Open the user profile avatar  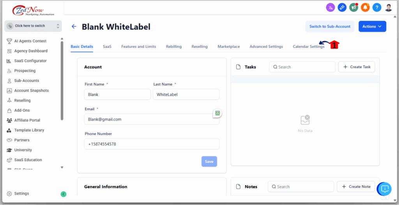point(388,8)
